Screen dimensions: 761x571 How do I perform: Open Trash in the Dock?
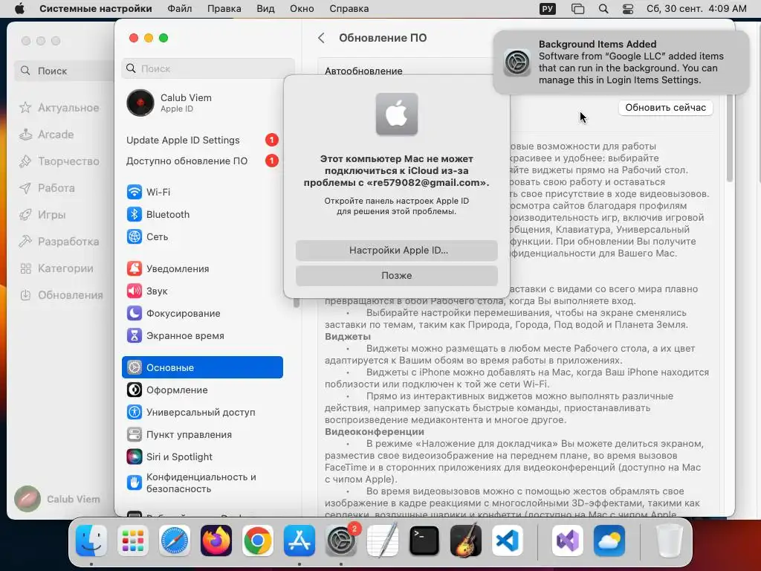(670, 541)
